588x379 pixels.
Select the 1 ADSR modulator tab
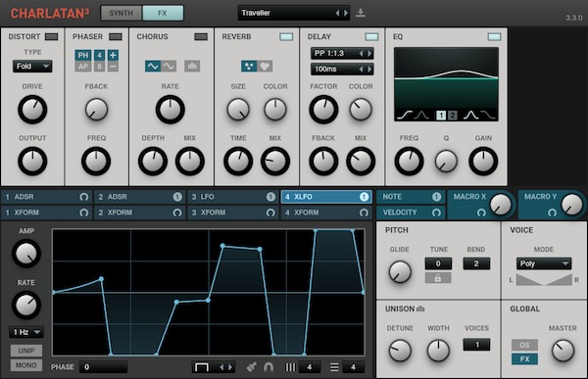(x=46, y=197)
